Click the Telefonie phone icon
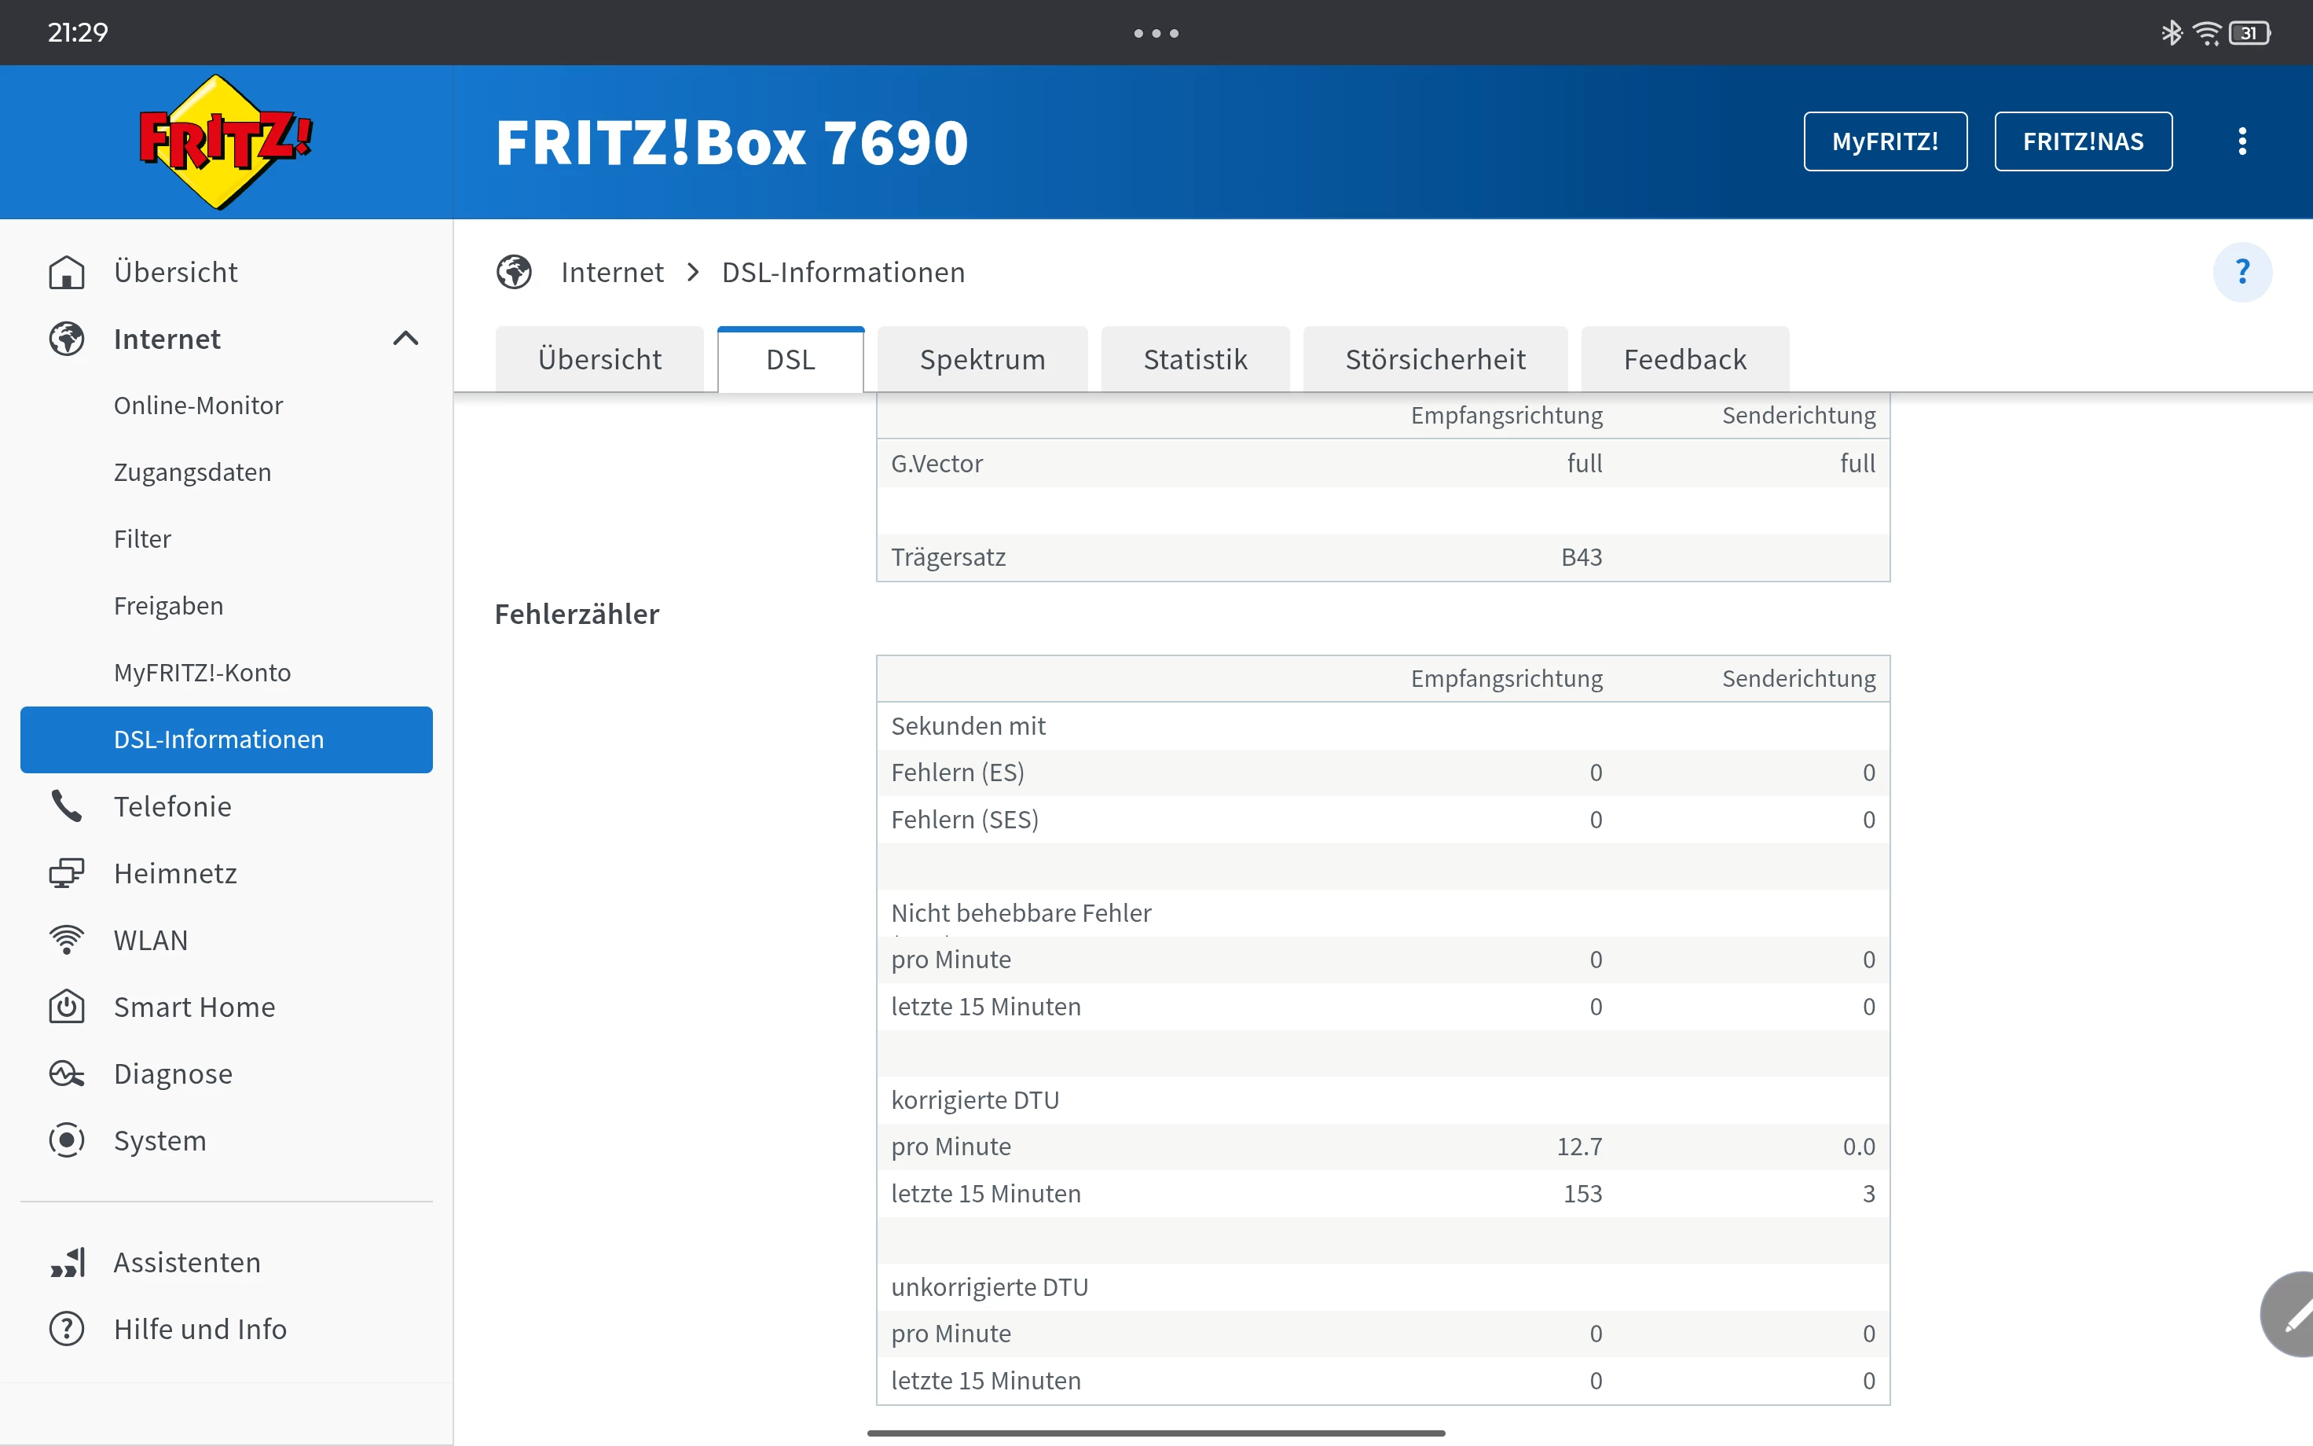This screenshot has height=1446, width=2313. [x=66, y=806]
